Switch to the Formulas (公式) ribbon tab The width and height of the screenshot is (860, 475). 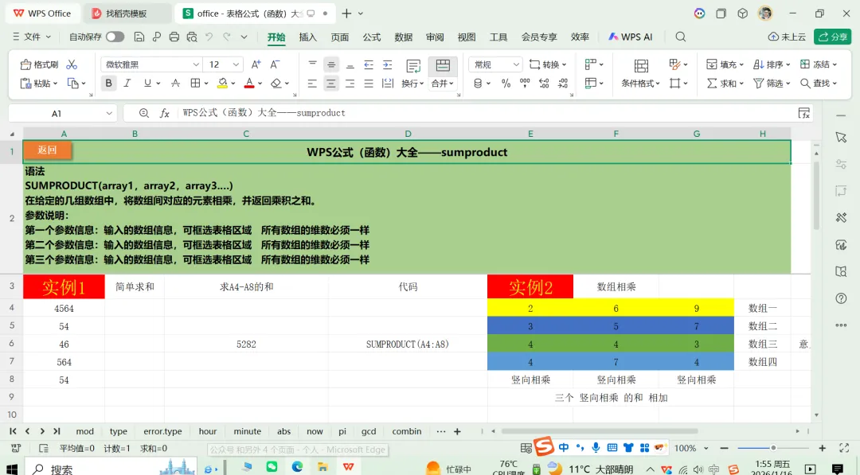(371, 37)
